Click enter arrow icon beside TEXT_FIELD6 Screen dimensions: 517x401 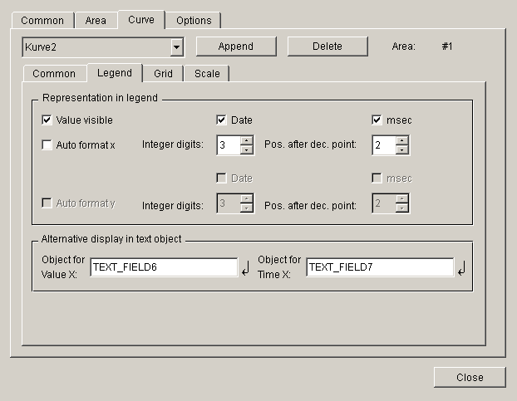(x=245, y=268)
